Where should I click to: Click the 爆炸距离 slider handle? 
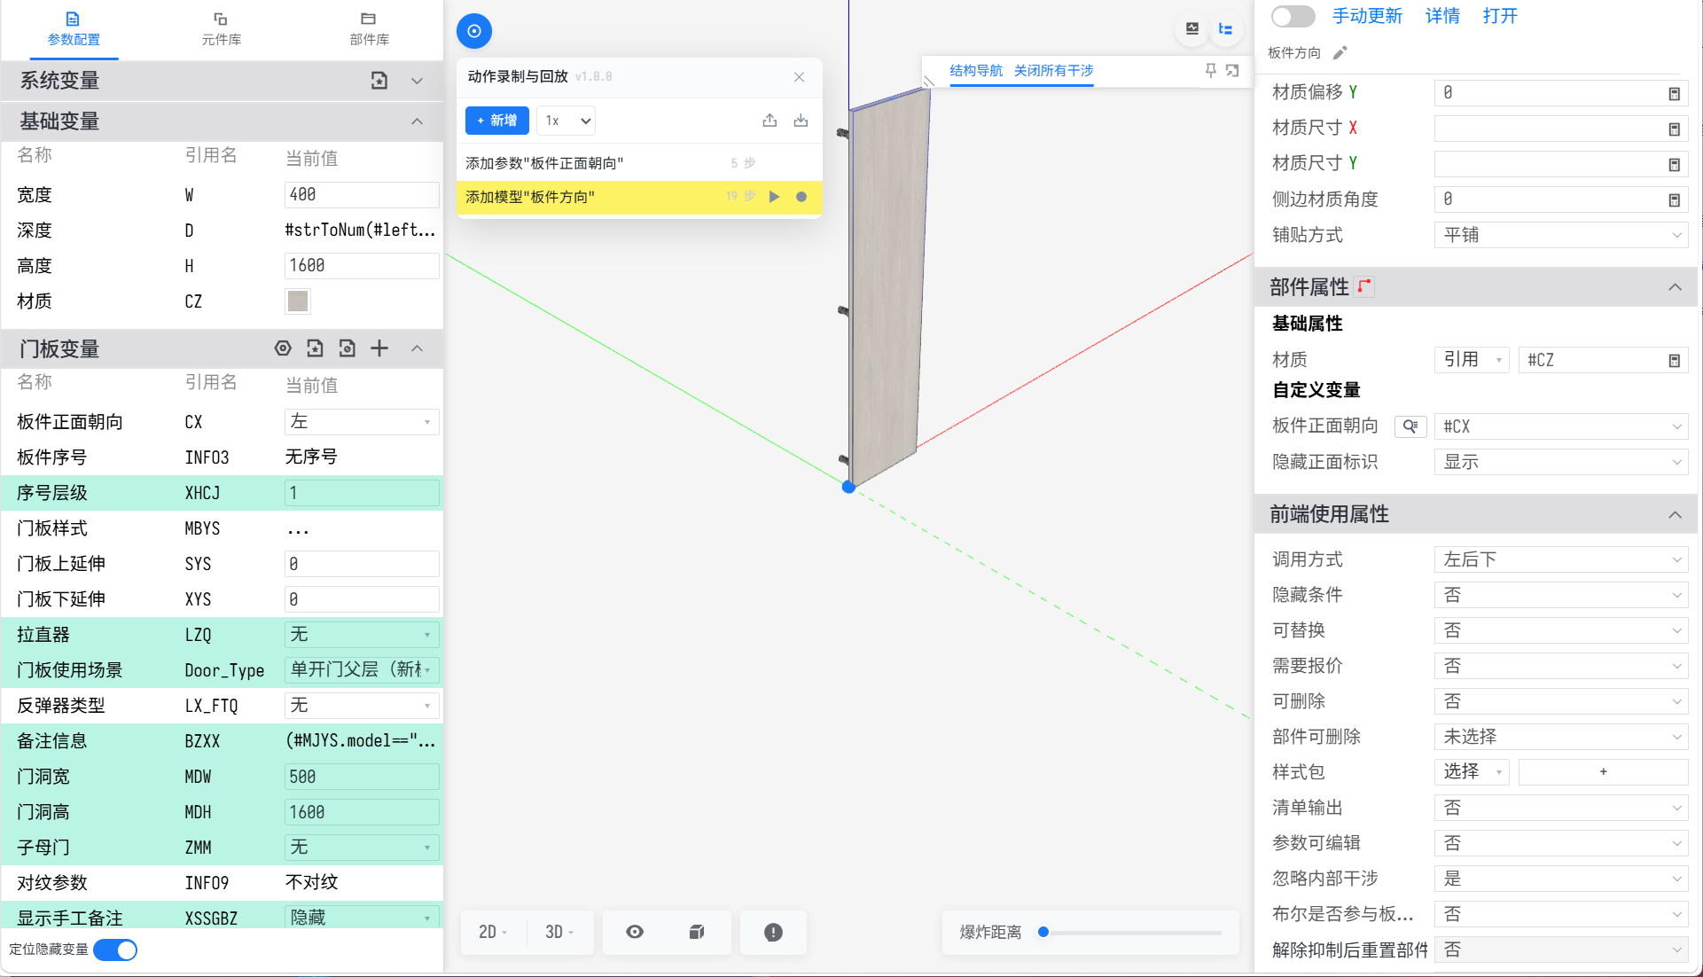pos(1043,932)
